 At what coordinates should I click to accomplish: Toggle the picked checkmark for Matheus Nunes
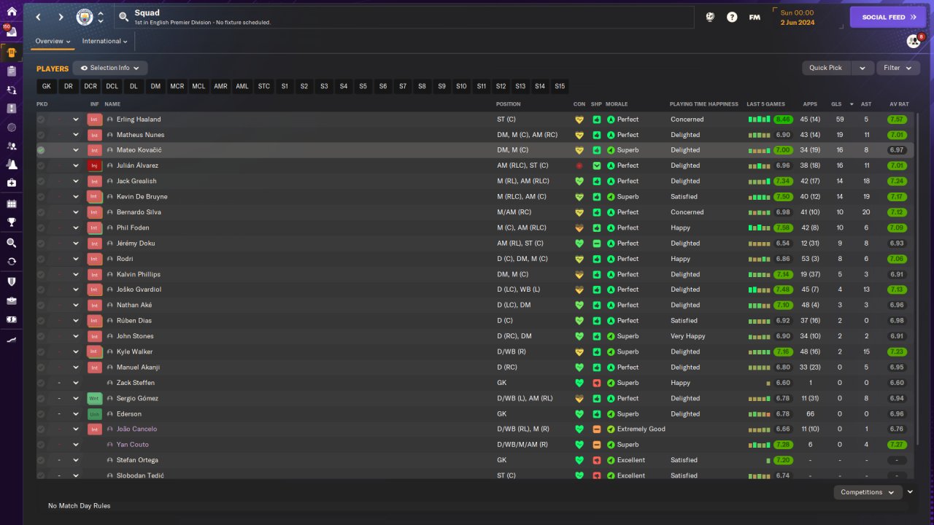(41, 135)
